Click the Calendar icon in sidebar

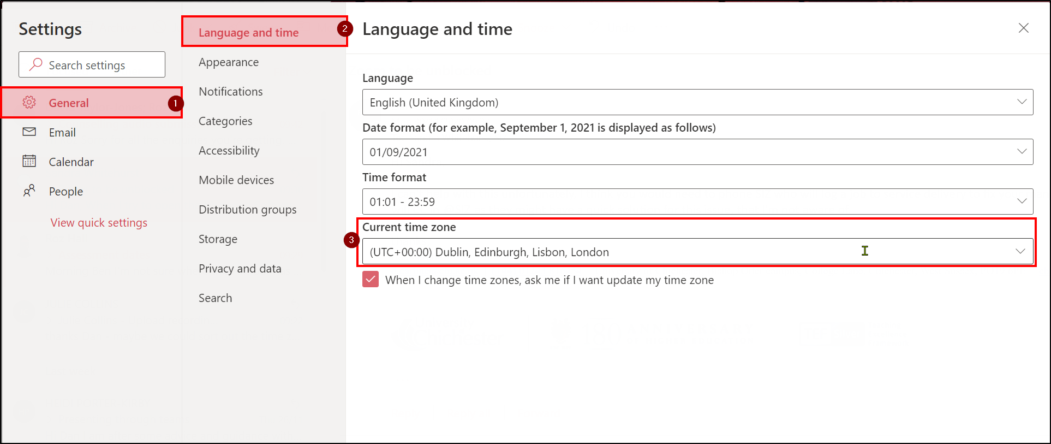[29, 161]
